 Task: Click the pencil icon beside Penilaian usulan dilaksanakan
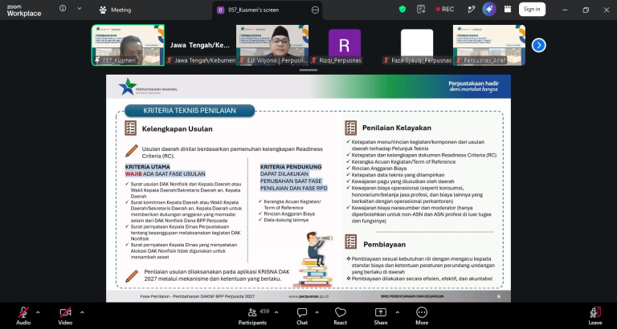(132, 275)
